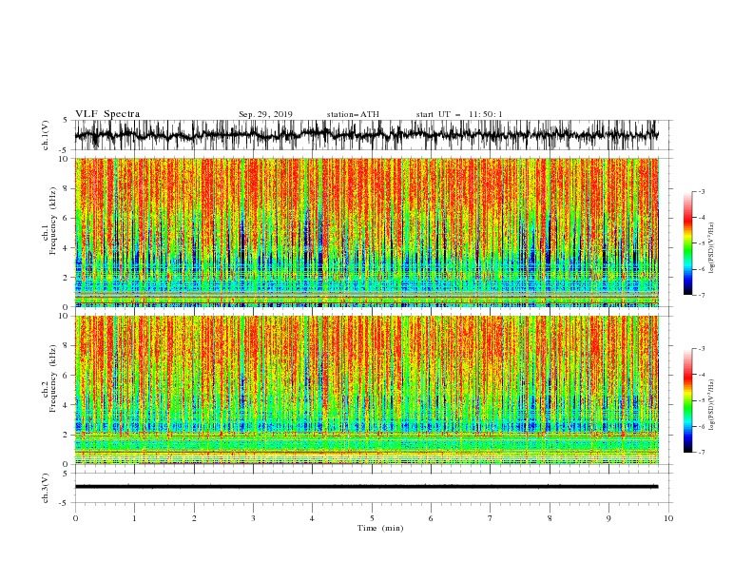This screenshot has height=582, width=753.
Task: Click the date 'Sep. 29, 2019'
Action: [x=265, y=114]
